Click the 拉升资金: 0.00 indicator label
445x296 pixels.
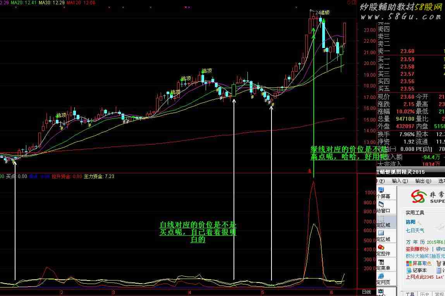coord(67,176)
